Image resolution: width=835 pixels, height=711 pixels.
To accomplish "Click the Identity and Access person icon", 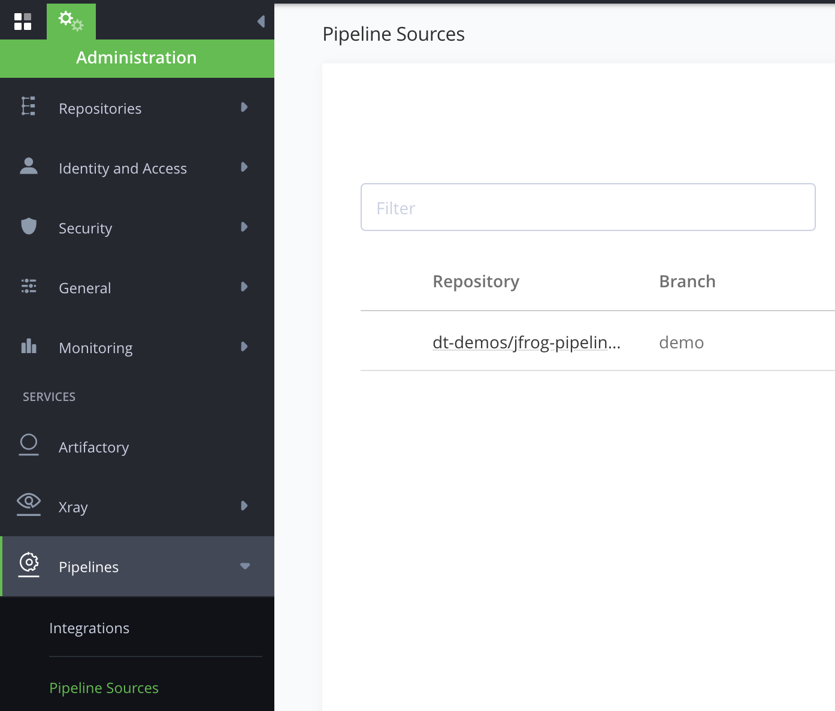I will (x=27, y=168).
